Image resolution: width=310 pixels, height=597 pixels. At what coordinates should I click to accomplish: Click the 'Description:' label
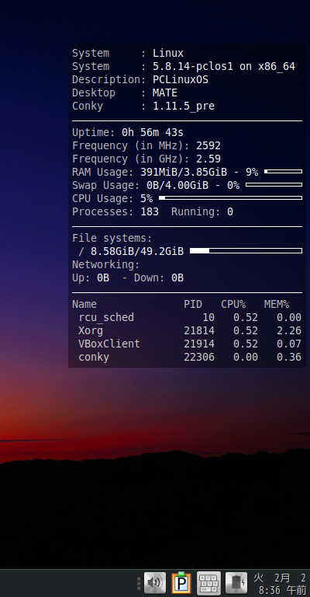109,80
